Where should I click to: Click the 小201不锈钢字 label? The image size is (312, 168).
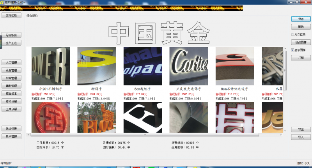click(51, 89)
